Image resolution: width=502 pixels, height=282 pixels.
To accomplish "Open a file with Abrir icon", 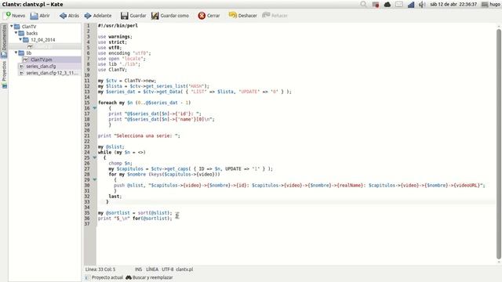I will pos(34,16).
